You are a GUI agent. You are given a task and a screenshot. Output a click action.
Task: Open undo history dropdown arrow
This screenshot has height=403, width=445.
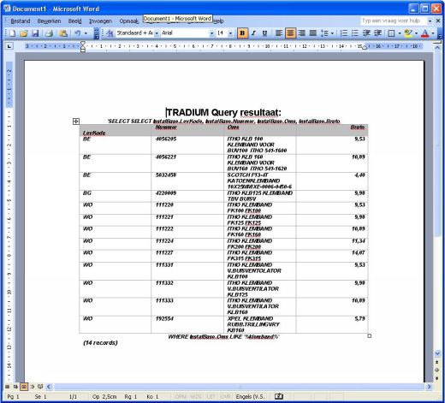click(86, 33)
